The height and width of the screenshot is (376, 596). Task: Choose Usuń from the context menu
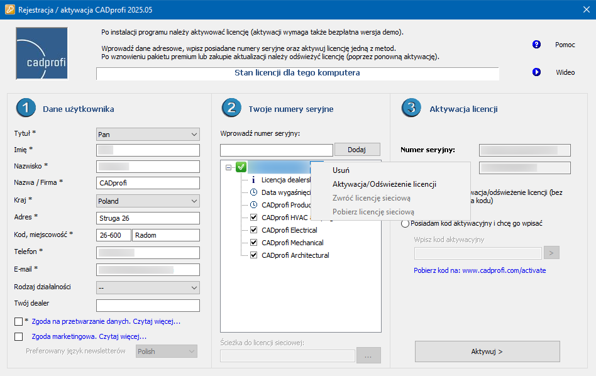tap(341, 170)
